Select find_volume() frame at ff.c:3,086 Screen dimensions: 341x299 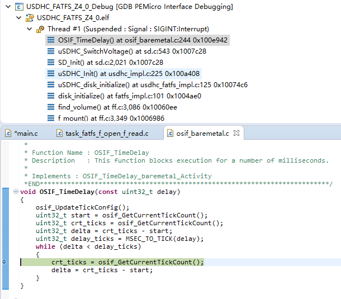(x=117, y=107)
